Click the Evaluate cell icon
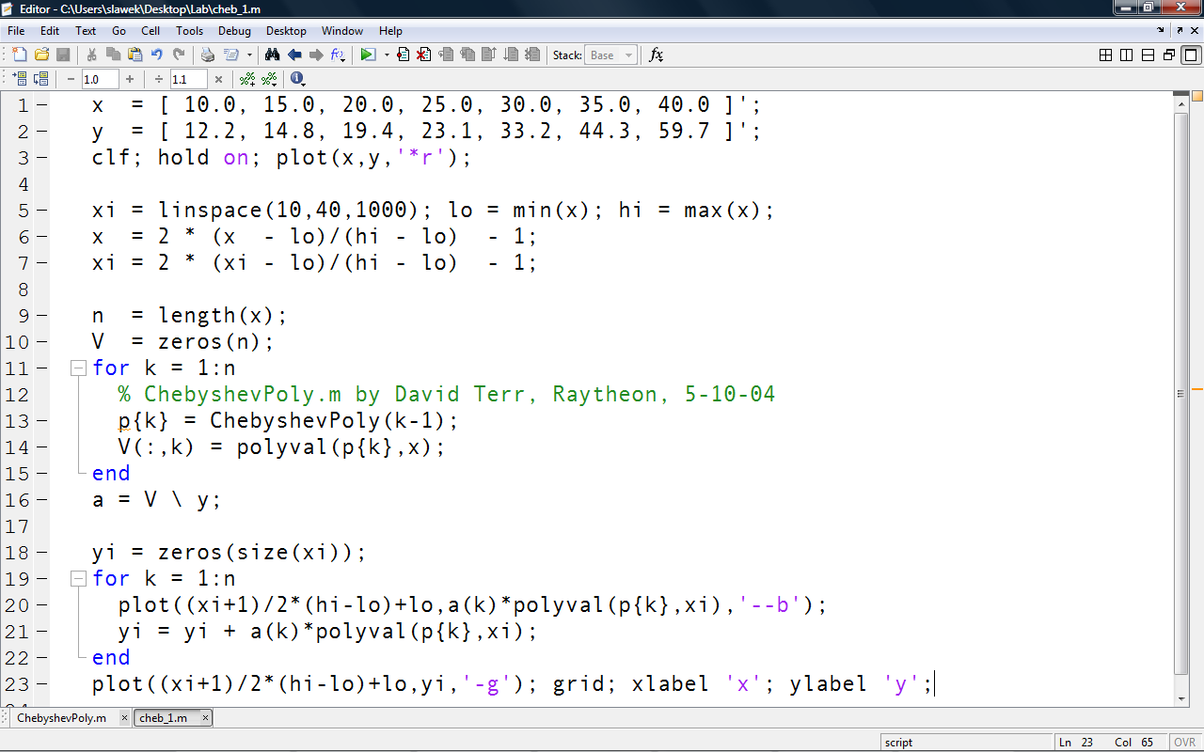Screen dimensions: 1204x752 20,80
